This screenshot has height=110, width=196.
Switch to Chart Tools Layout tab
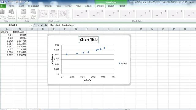click(x=111, y=6)
